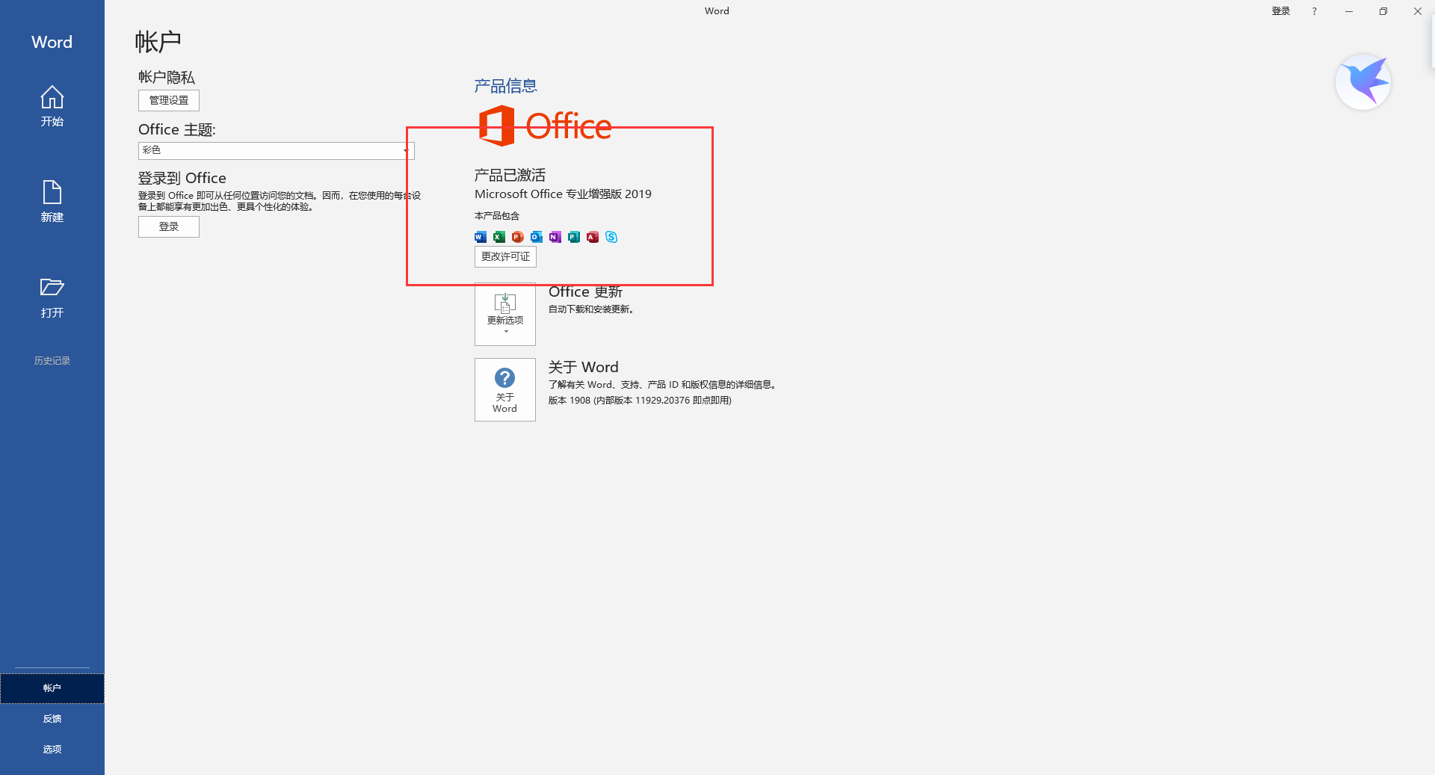Click the 版本 1908 version text
Image resolution: width=1435 pixels, height=775 pixels.
click(x=640, y=401)
